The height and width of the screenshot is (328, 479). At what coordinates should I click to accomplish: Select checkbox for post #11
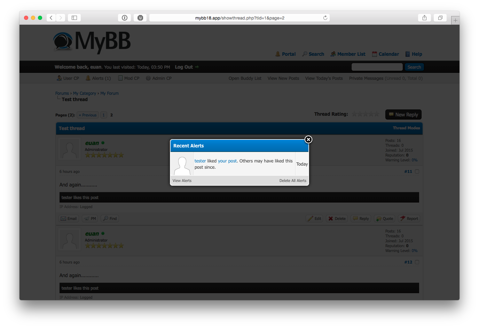(x=417, y=171)
